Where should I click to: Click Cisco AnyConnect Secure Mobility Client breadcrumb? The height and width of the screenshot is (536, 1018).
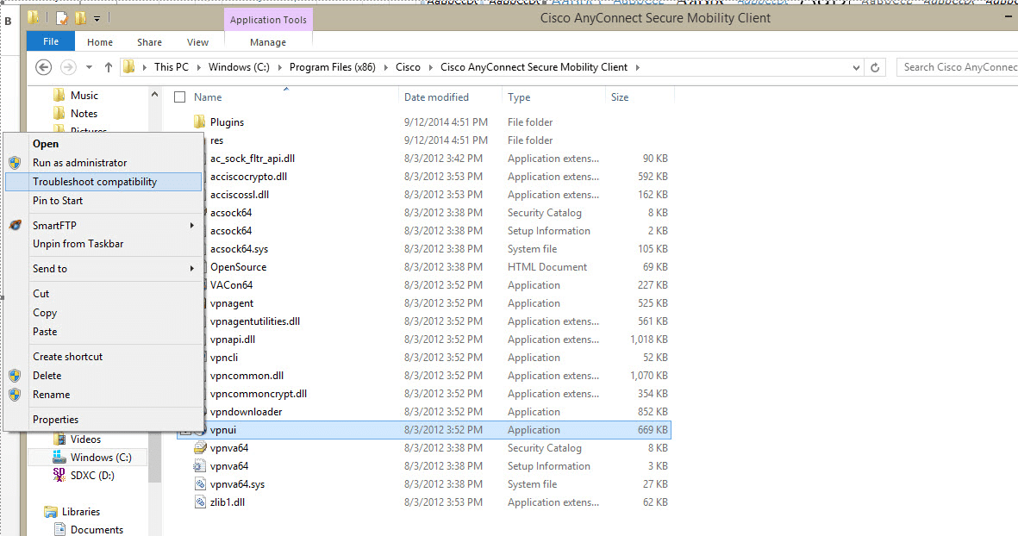coord(534,67)
